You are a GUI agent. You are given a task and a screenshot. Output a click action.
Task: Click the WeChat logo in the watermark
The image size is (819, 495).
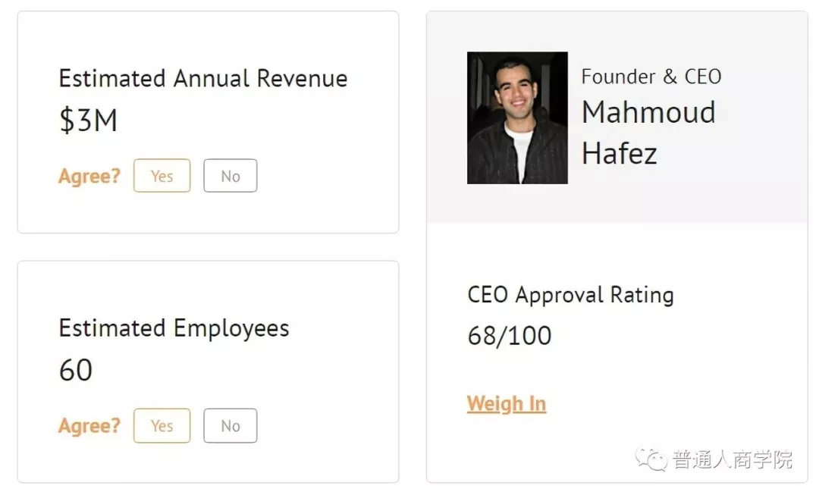[650, 459]
